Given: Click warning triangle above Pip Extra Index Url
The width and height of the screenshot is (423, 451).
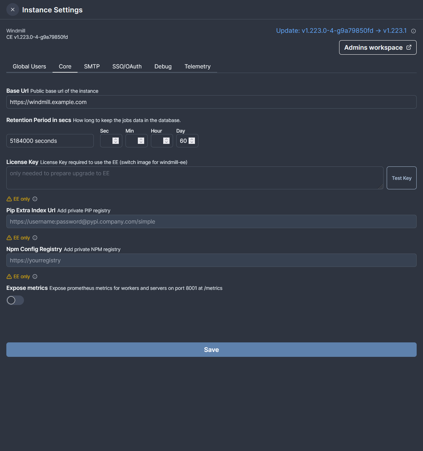Looking at the screenshot, I should coord(9,199).
